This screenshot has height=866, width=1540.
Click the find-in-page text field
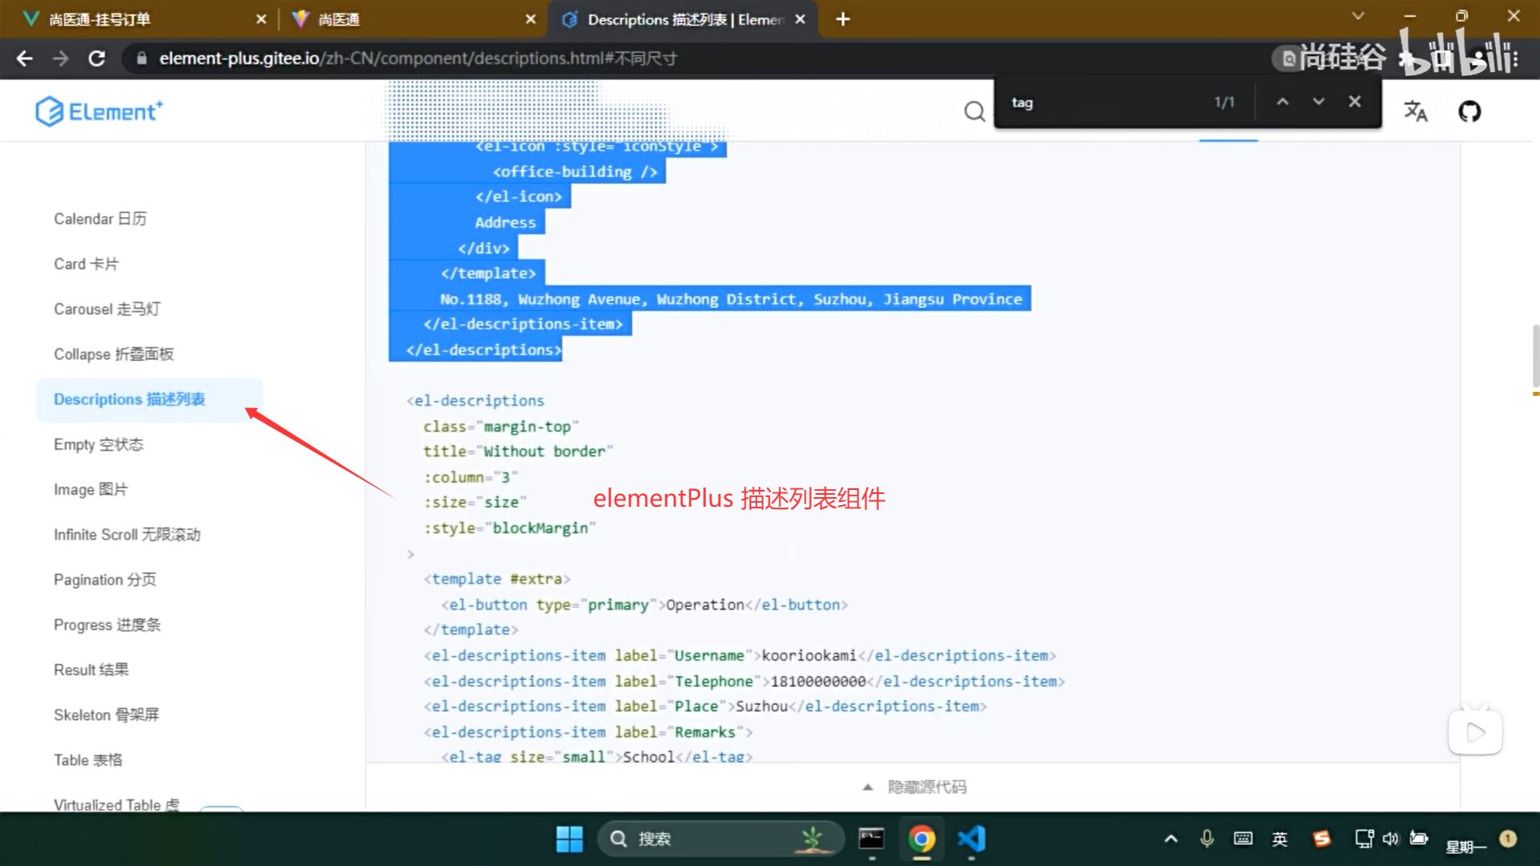(x=1107, y=103)
